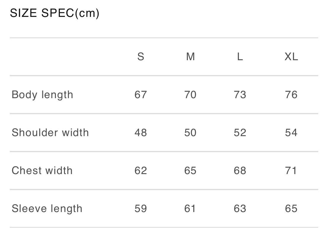Click shoulder width value 52 for L

pos(240,133)
